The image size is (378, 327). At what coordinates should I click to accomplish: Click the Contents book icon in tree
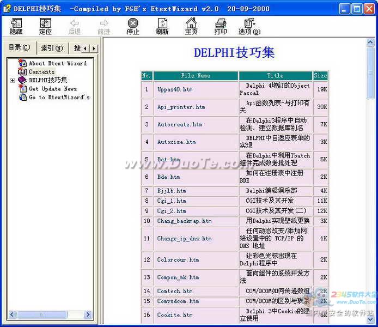(x=22, y=71)
